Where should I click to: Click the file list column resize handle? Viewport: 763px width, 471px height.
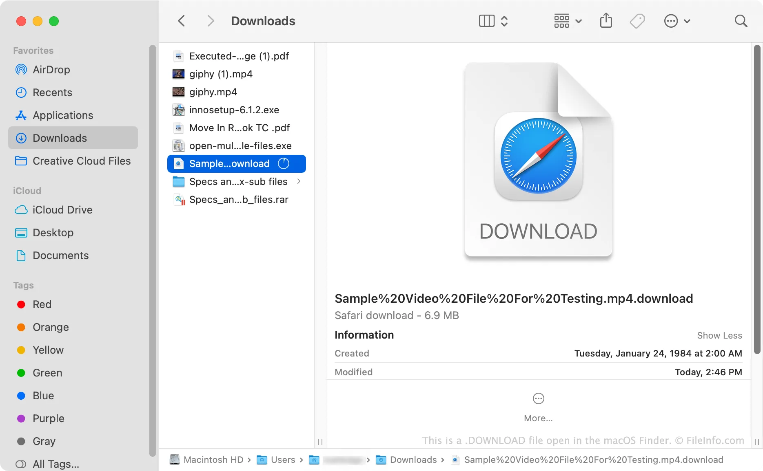(x=320, y=442)
